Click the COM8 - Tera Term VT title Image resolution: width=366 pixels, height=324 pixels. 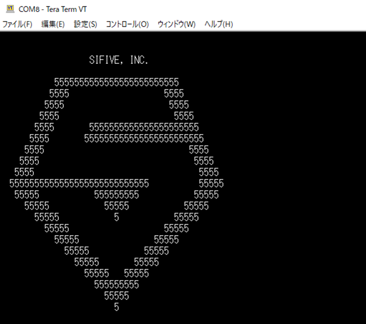coord(52,9)
